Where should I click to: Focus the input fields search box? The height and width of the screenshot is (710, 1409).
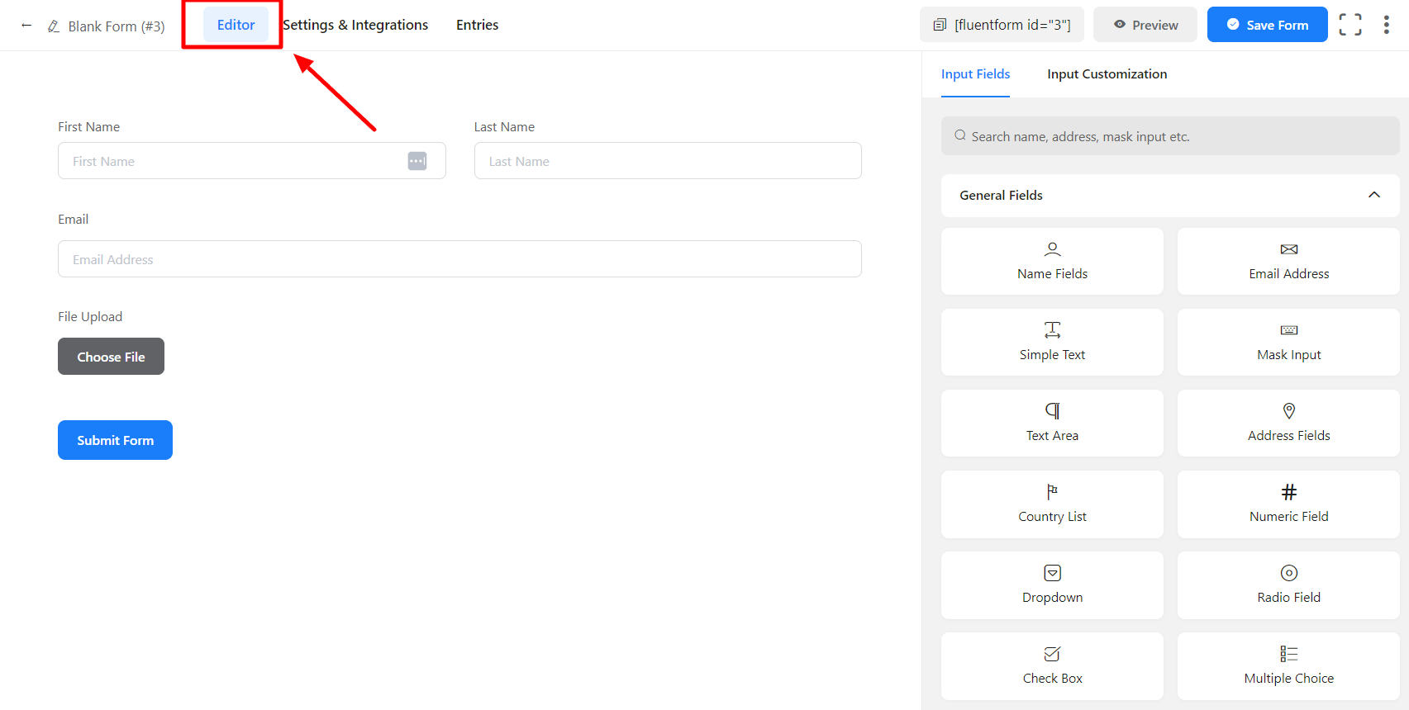1169,136
